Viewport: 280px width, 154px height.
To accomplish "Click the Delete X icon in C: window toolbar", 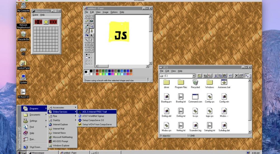I will (x=236, y=76).
